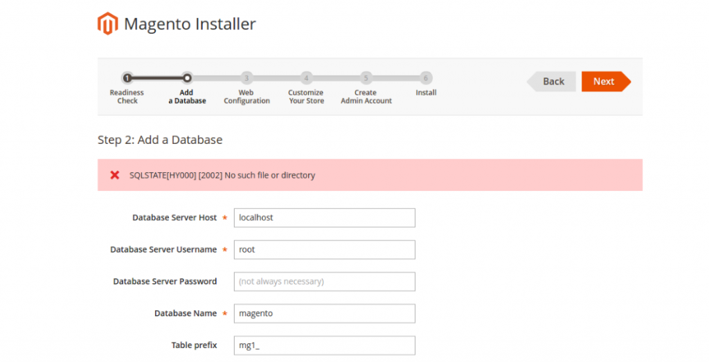Focus the Table prefix field
The width and height of the screenshot is (709, 362).
324,345
